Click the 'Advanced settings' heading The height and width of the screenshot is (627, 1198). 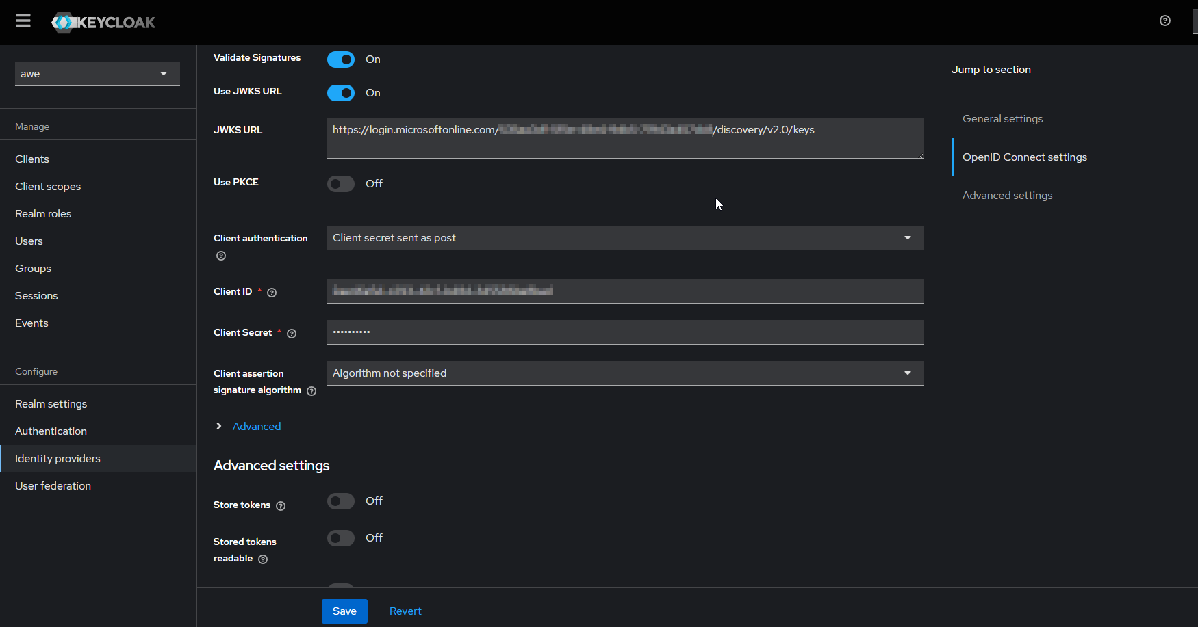coord(272,466)
